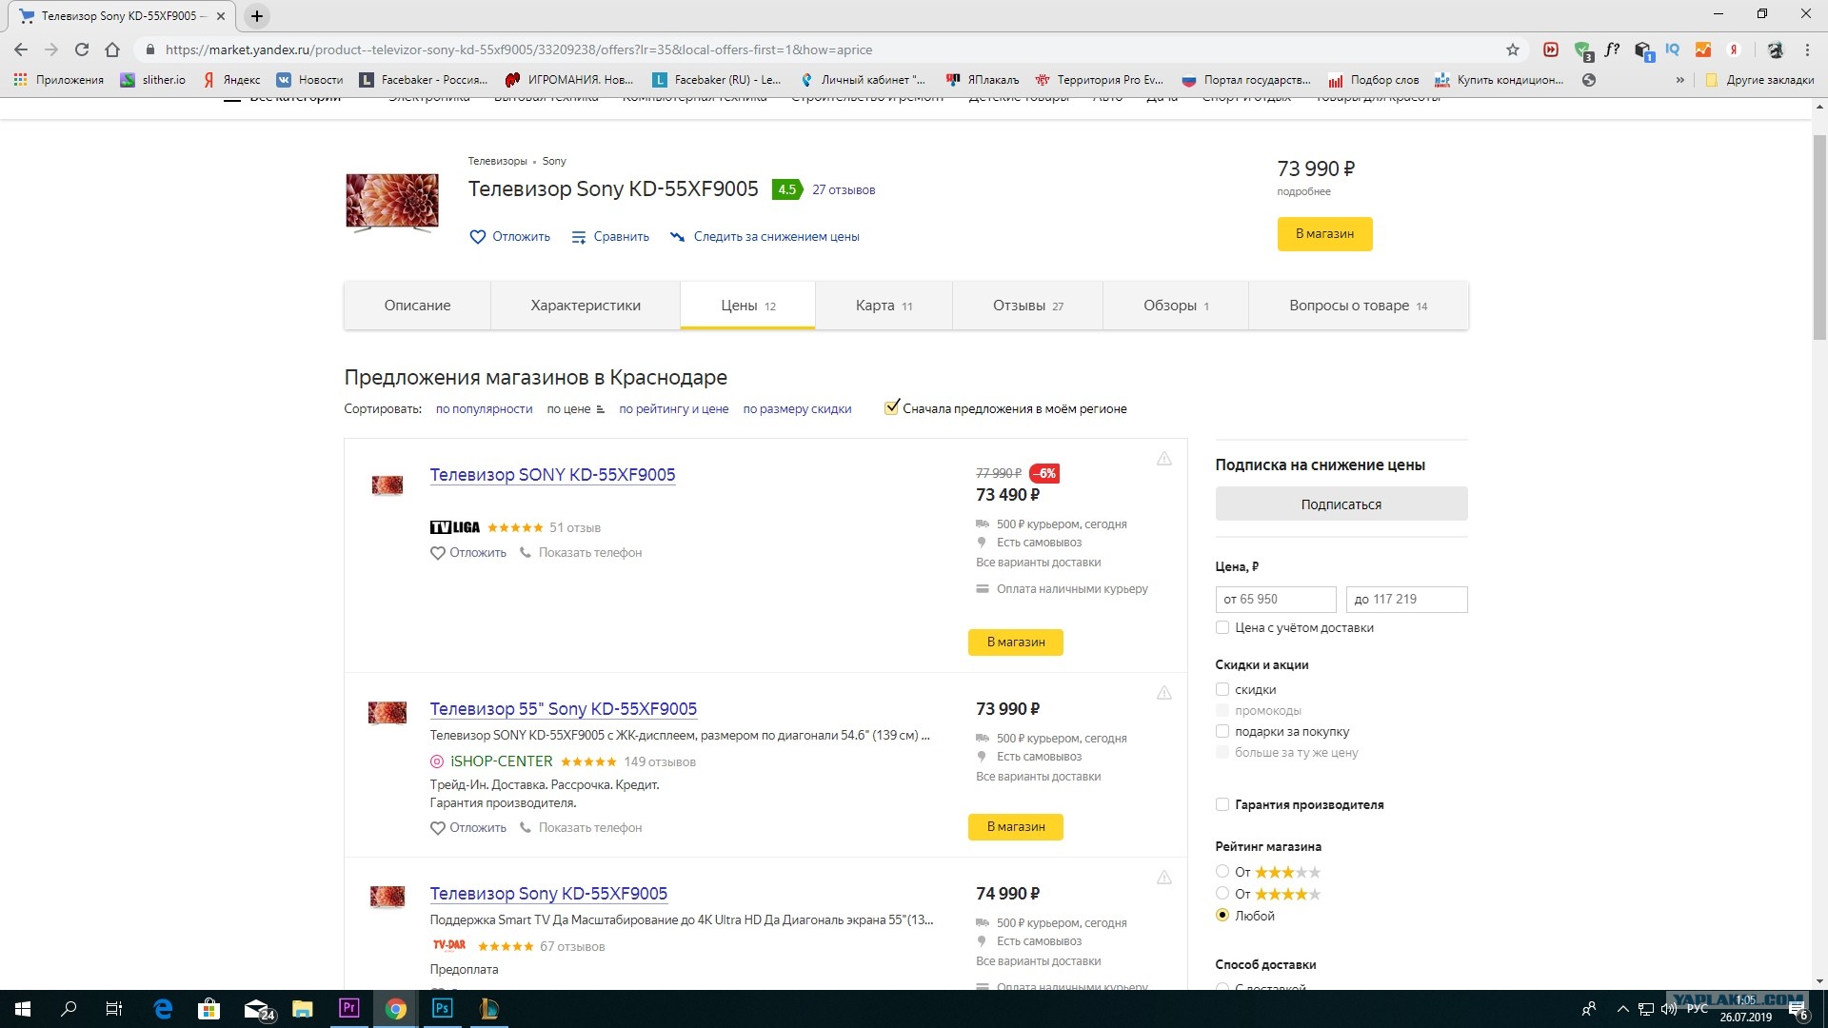Check 'подарки за покупку' filter
The width and height of the screenshot is (1828, 1028).
click(x=1222, y=731)
